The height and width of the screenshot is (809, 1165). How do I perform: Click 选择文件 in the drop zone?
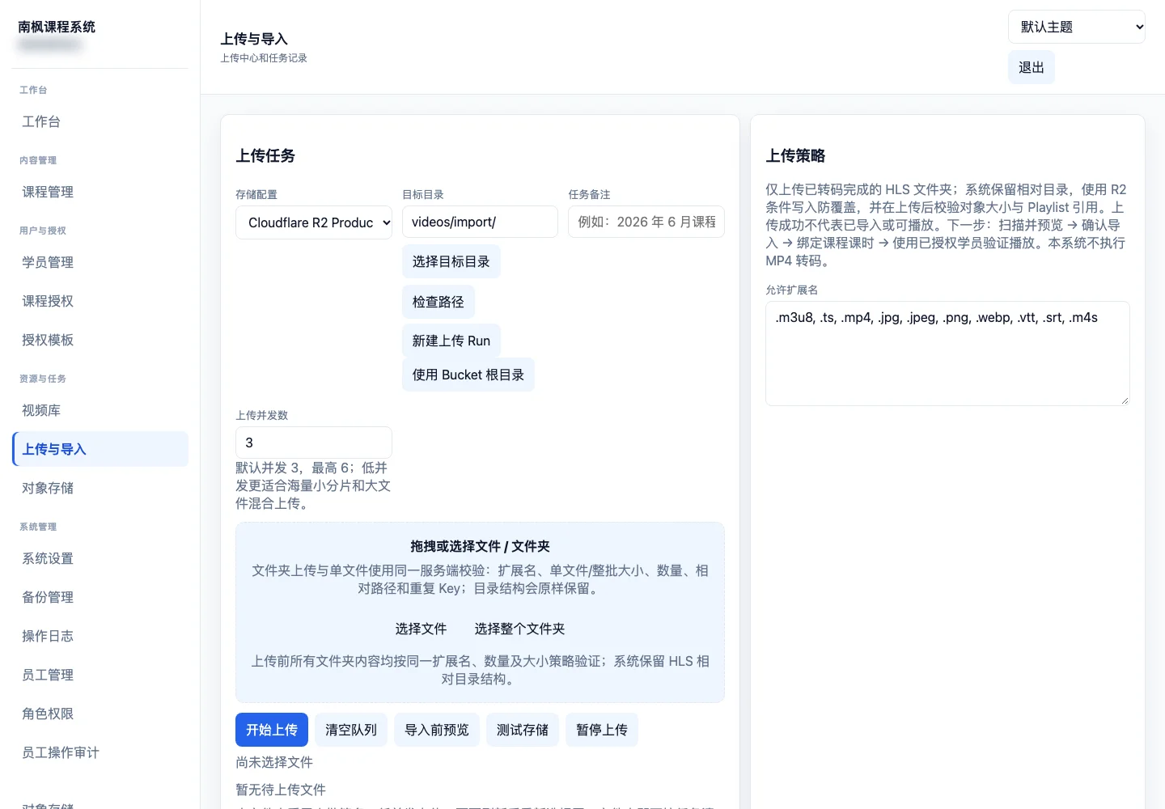[421, 629]
